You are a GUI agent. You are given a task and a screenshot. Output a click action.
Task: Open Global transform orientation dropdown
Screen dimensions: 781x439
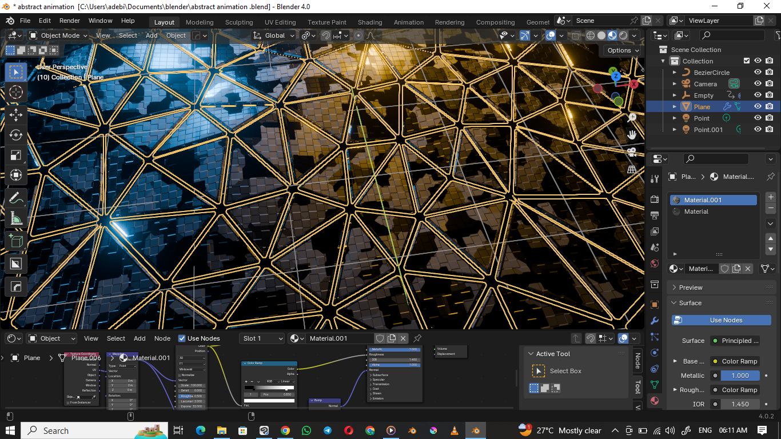274,35
